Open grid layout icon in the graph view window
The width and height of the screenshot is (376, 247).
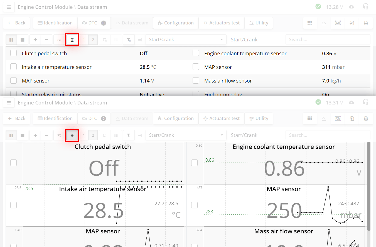coord(310,119)
